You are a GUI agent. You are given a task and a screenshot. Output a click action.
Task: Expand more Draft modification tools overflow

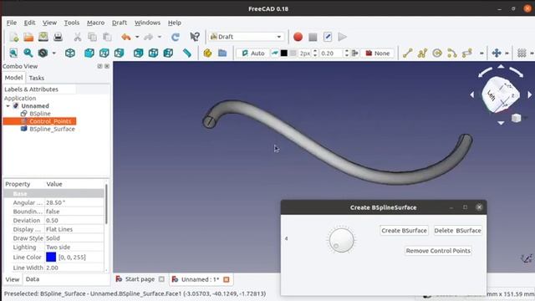click(507, 54)
